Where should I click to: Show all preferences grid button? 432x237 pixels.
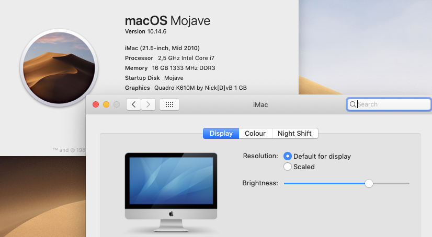pyautogui.click(x=169, y=104)
